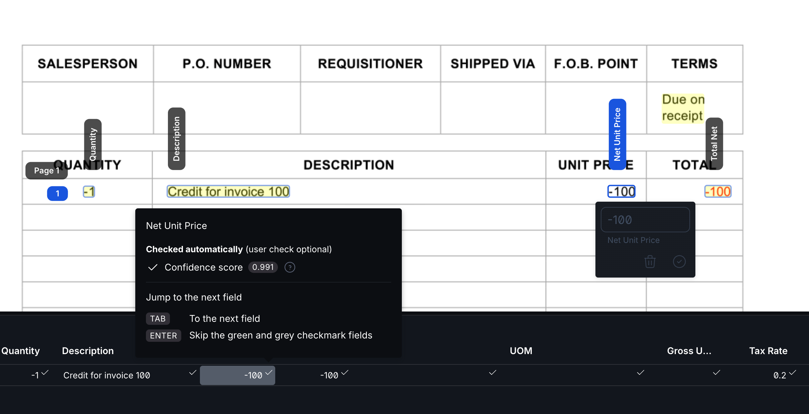
Task: Click the UOM column header
Action: (521, 351)
